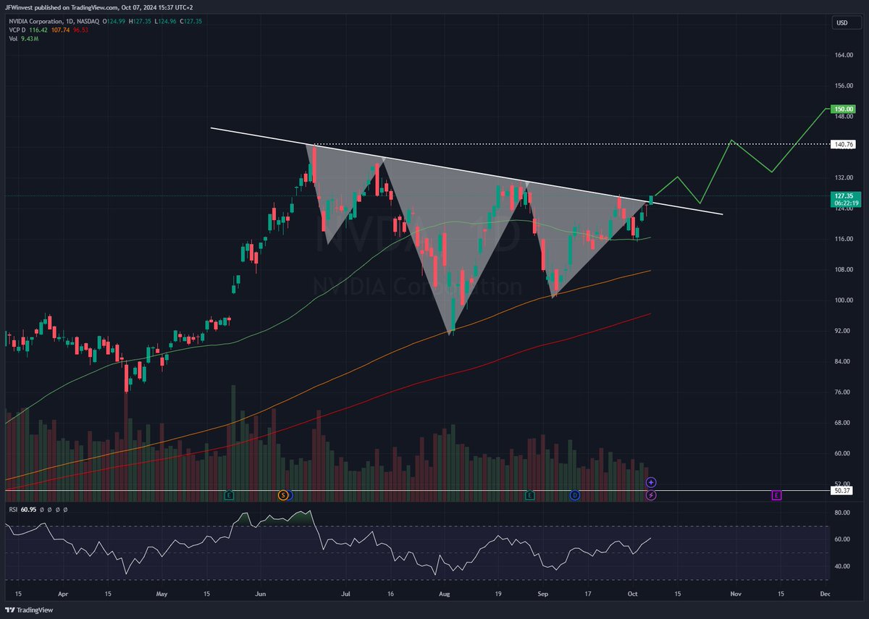The image size is (869, 619).
Task: Click the Jun label on the time axis
Action: tap(261, 593)
